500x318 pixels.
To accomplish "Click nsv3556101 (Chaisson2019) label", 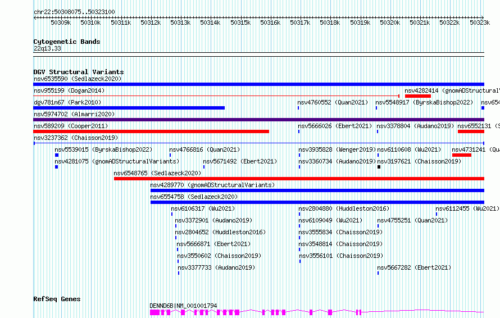I will click(341, 256).
